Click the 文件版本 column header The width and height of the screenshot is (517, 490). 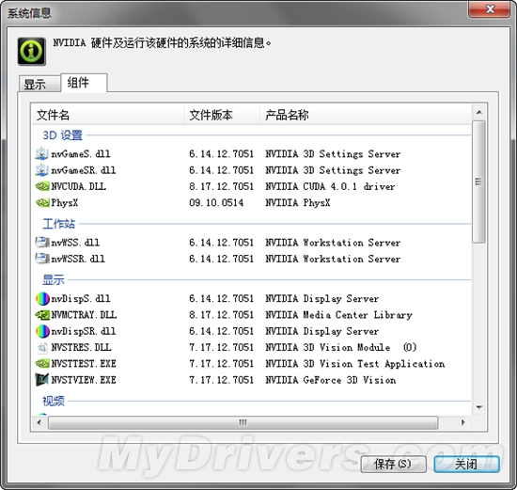[222, 115]
